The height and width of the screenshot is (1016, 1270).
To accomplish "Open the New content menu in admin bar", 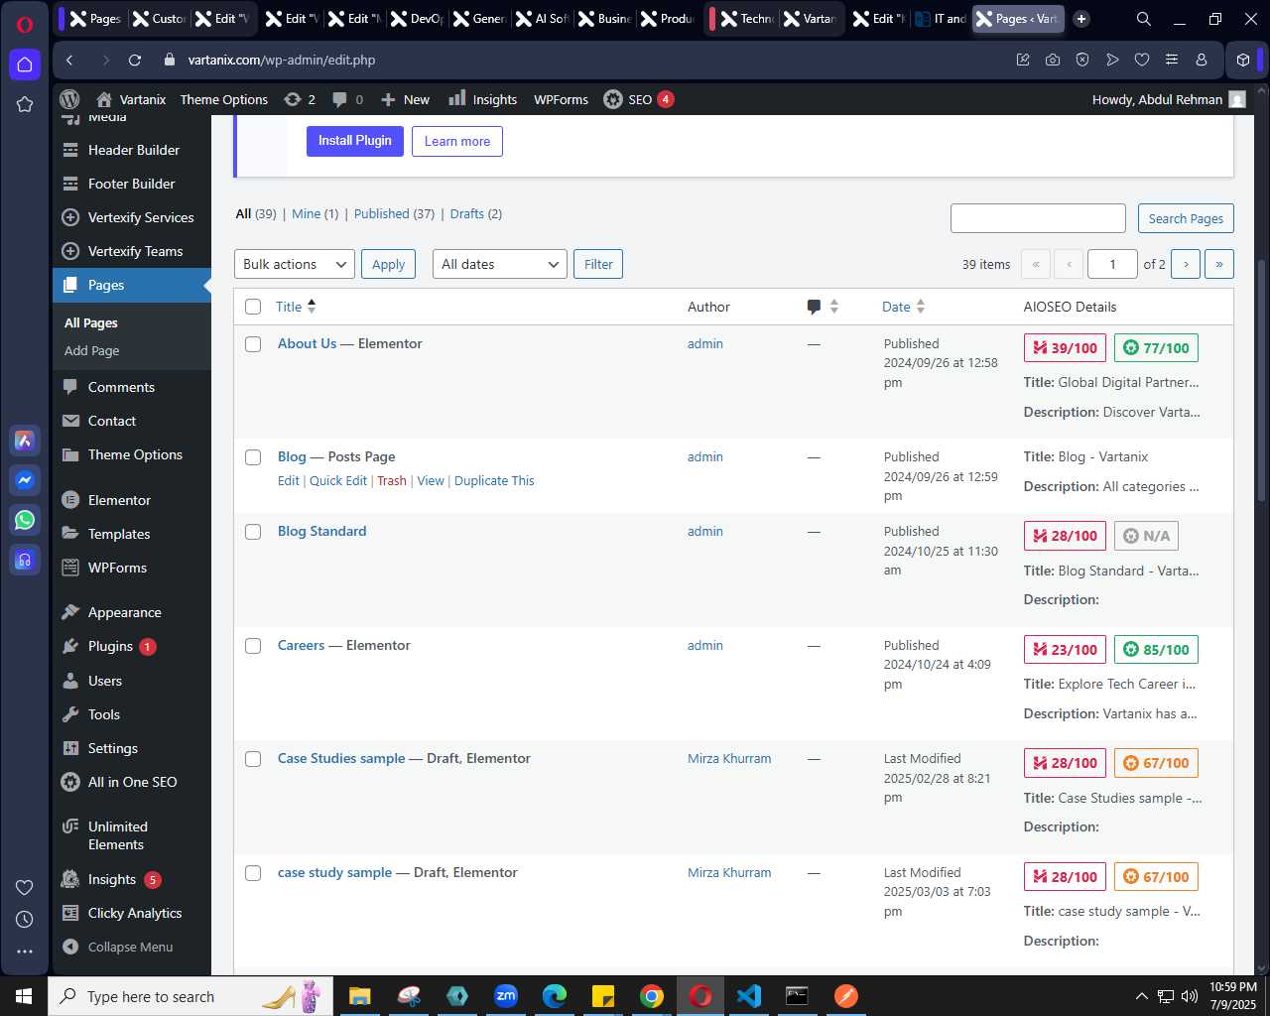I will pos(405,99).
